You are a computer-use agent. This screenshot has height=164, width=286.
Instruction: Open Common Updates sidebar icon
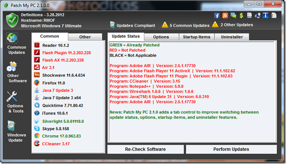coord(12,38)
